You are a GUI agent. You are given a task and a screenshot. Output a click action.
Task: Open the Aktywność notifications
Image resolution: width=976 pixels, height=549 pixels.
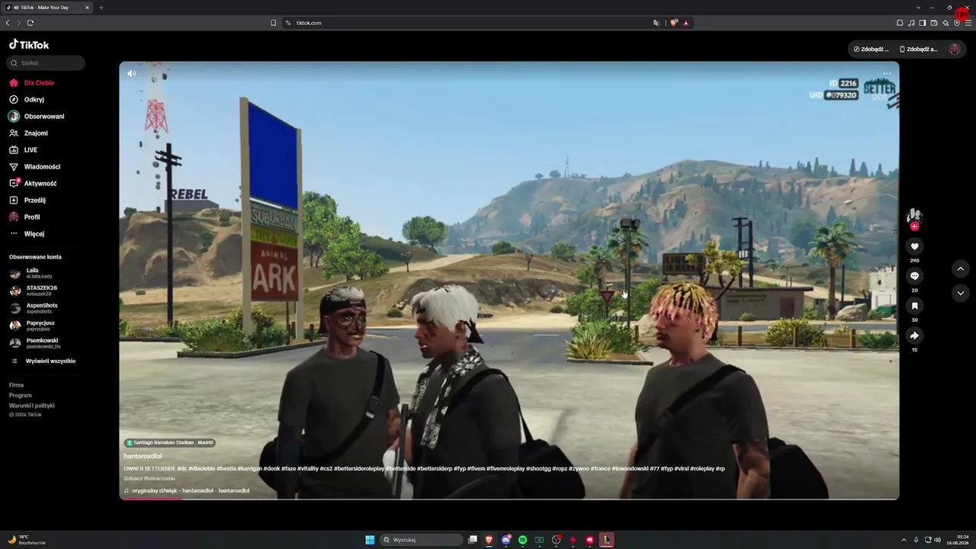coord(33,183)
